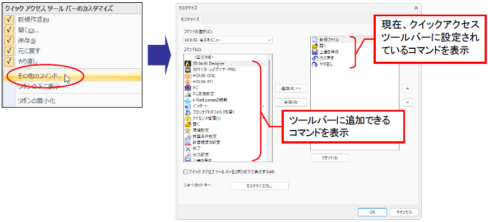The width and height of the screenshot is (488, 222).
Task: Click the キャンセル button
Action: 404,212
